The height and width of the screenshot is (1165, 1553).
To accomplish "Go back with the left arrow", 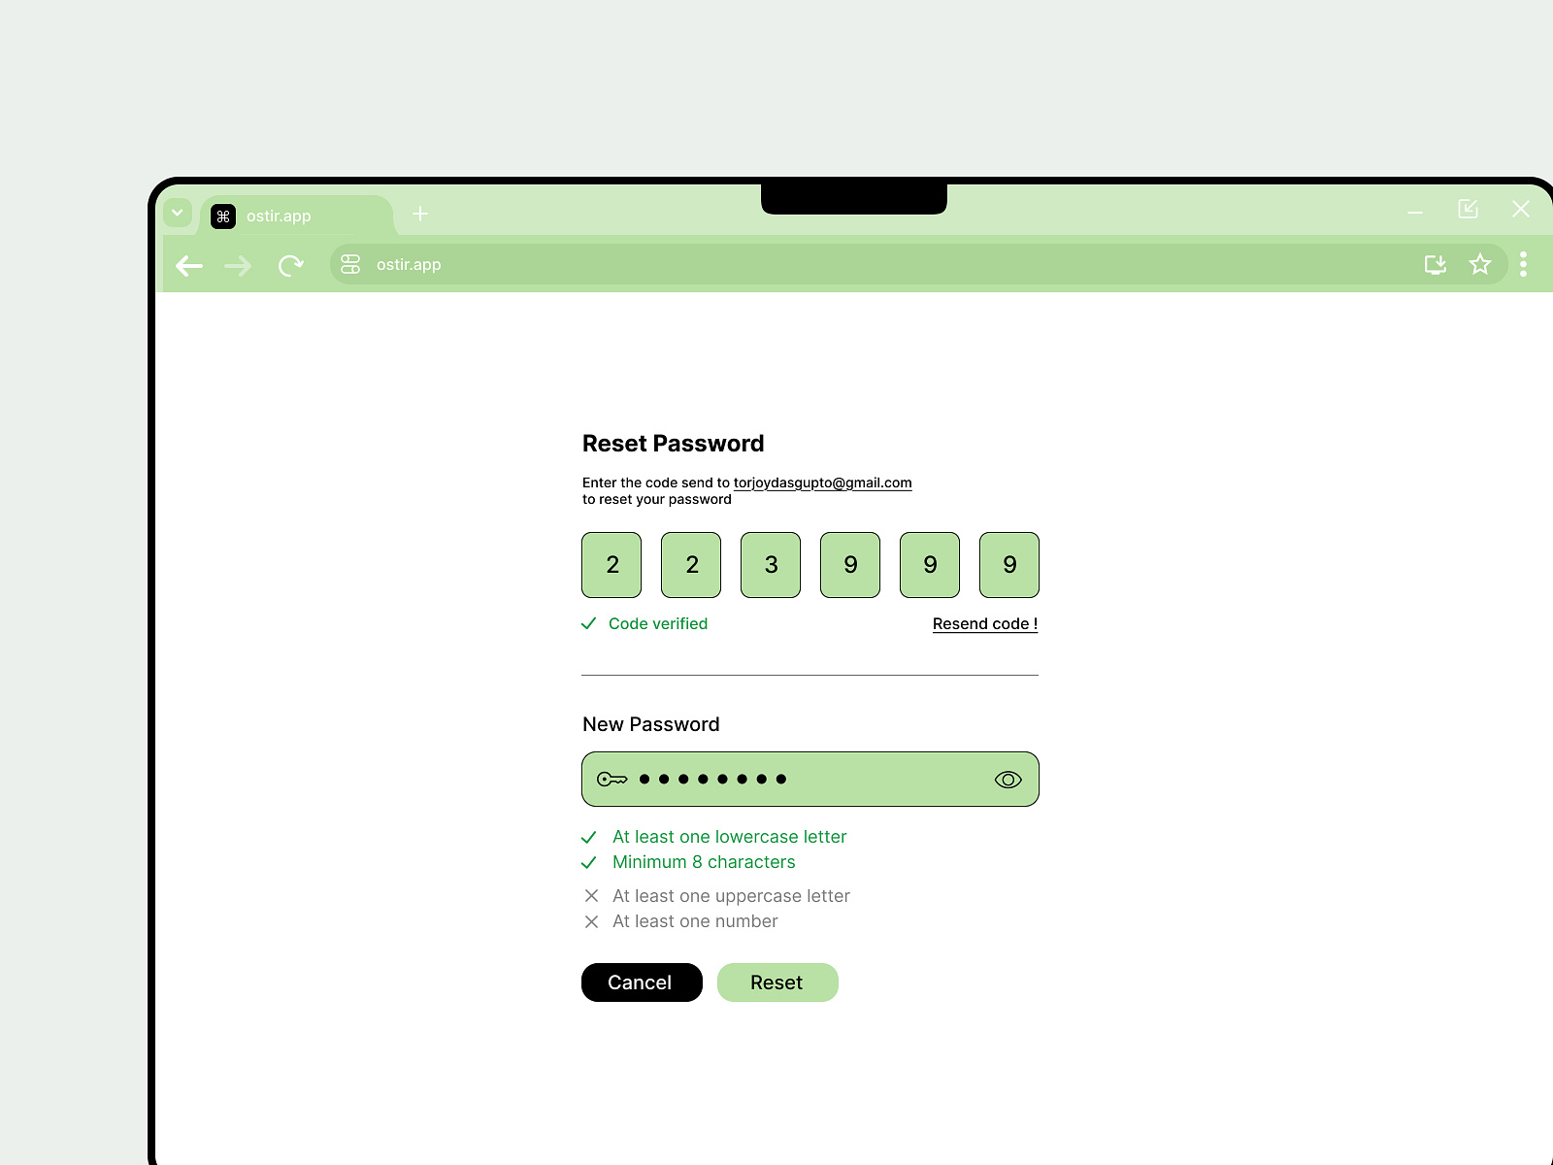I will click(189, 265).
